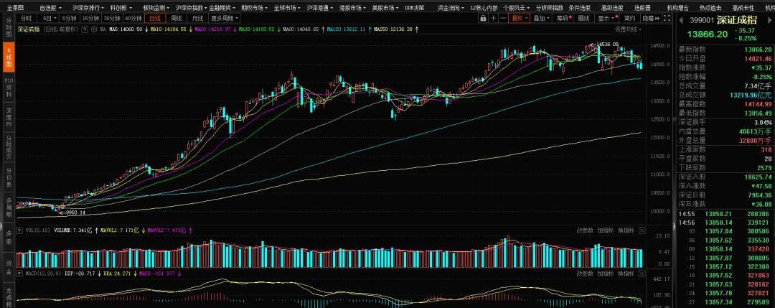775x308 pixels.
Task: Open 分时图 sidebar view
Action: 9,29
